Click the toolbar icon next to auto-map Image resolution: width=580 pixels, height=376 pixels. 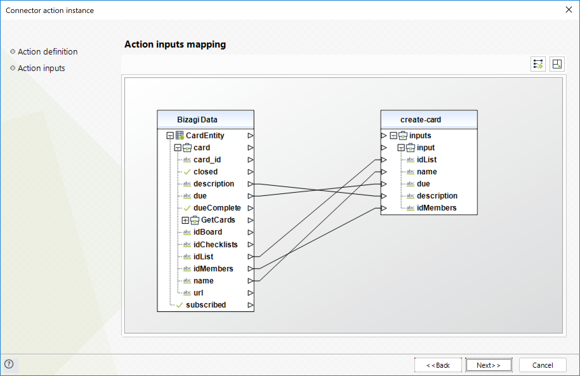pyautogui.click(x=557, y=64)
